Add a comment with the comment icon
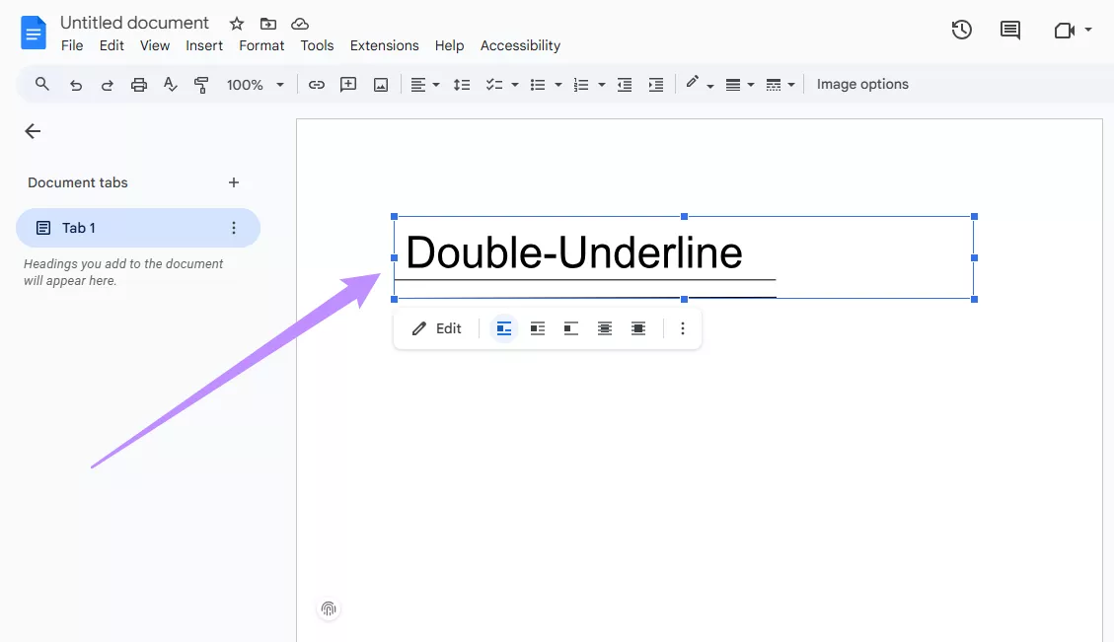Screen dimensions: 1114x642 pyautogui.click(x=347, y=84)
